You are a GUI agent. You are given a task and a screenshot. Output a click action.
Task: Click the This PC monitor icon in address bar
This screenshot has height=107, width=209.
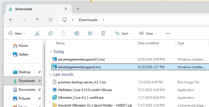(65, 20)
